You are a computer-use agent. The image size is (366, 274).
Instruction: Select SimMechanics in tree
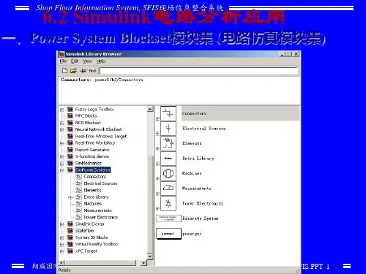coord(89,163)
